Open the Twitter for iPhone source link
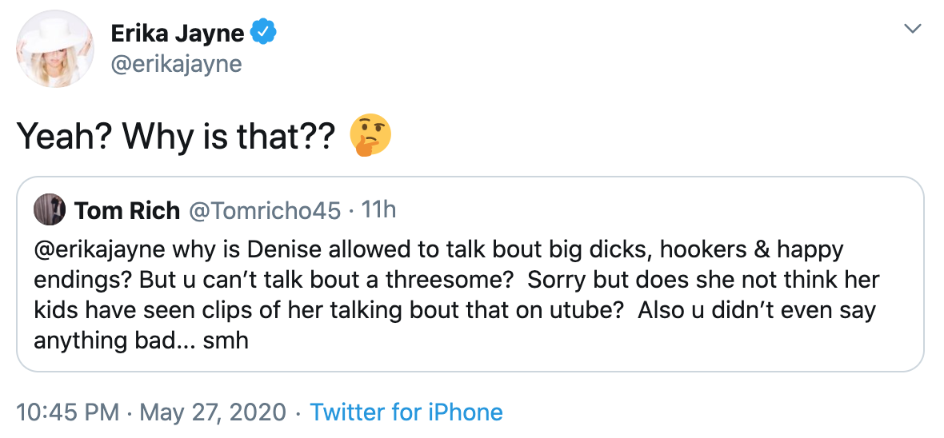The image size is (944, 438). [406, 412]
